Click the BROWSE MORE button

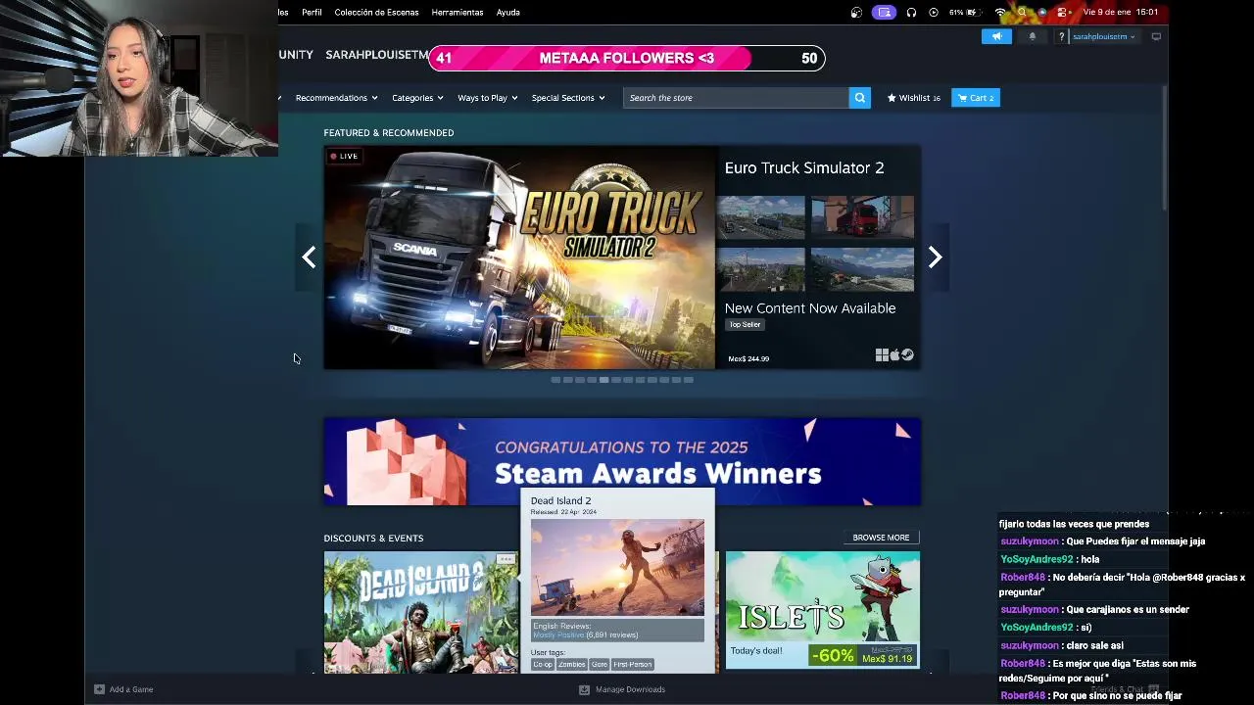[x=881, y=538]
